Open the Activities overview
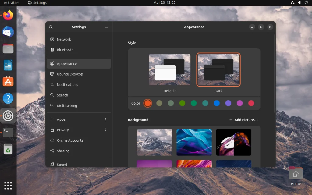This screenshot has width=312, height=195. pos(12,2)
